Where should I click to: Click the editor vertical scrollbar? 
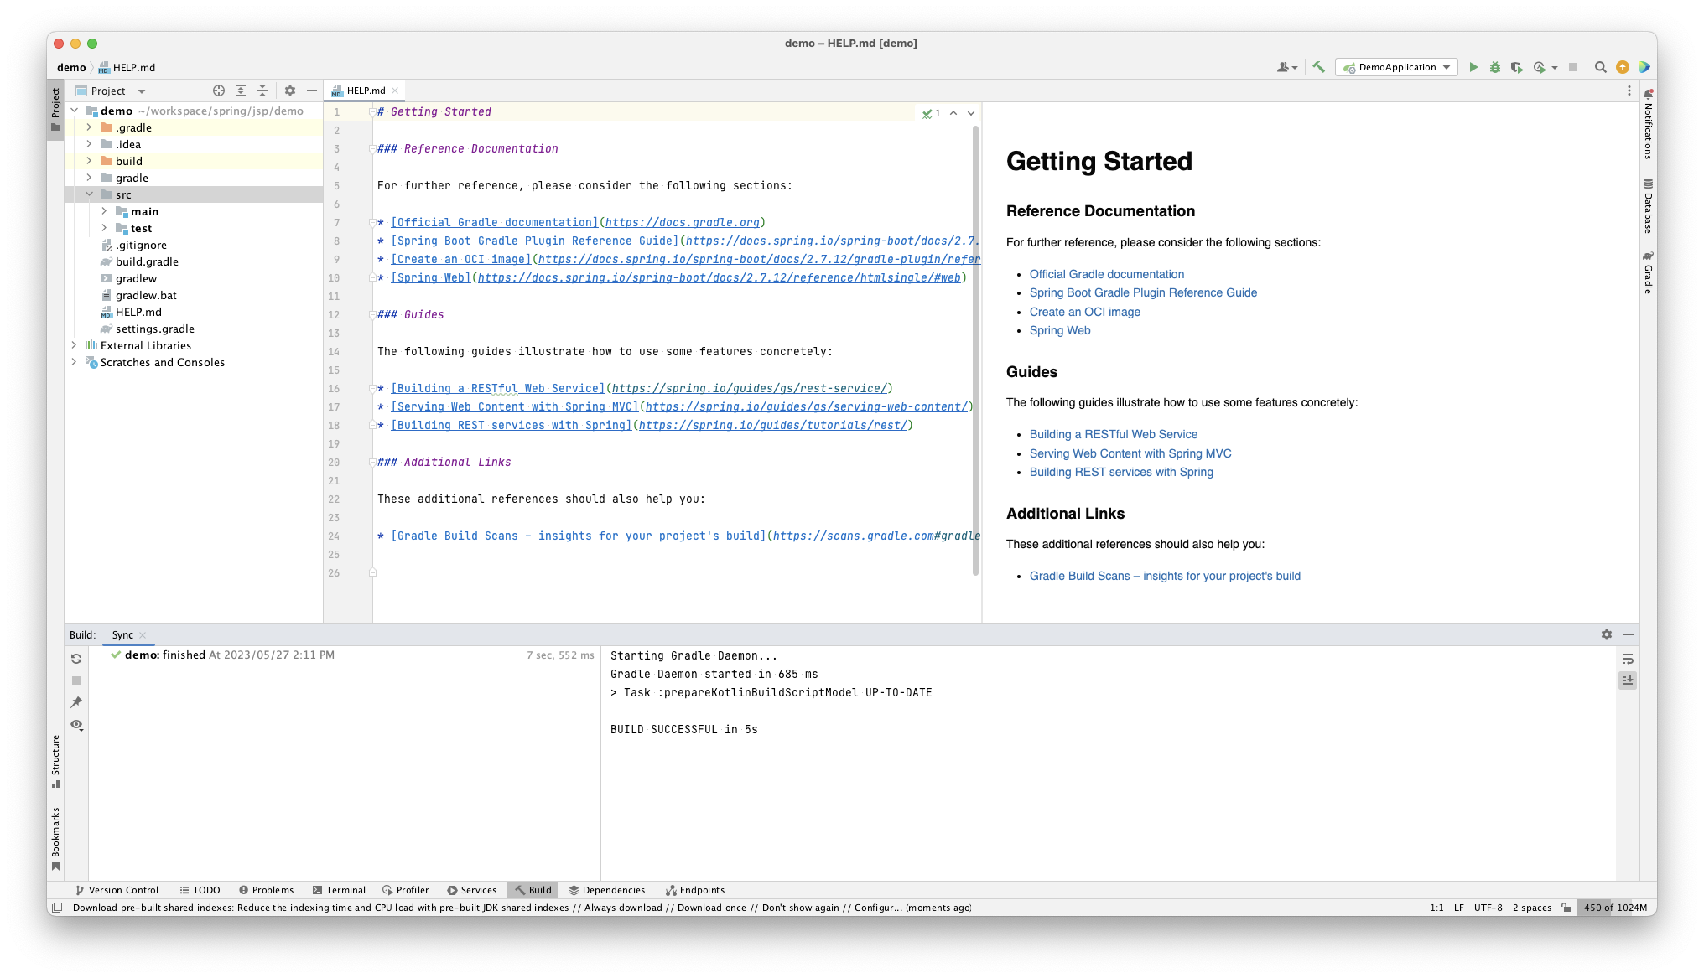tap(975, 350)
